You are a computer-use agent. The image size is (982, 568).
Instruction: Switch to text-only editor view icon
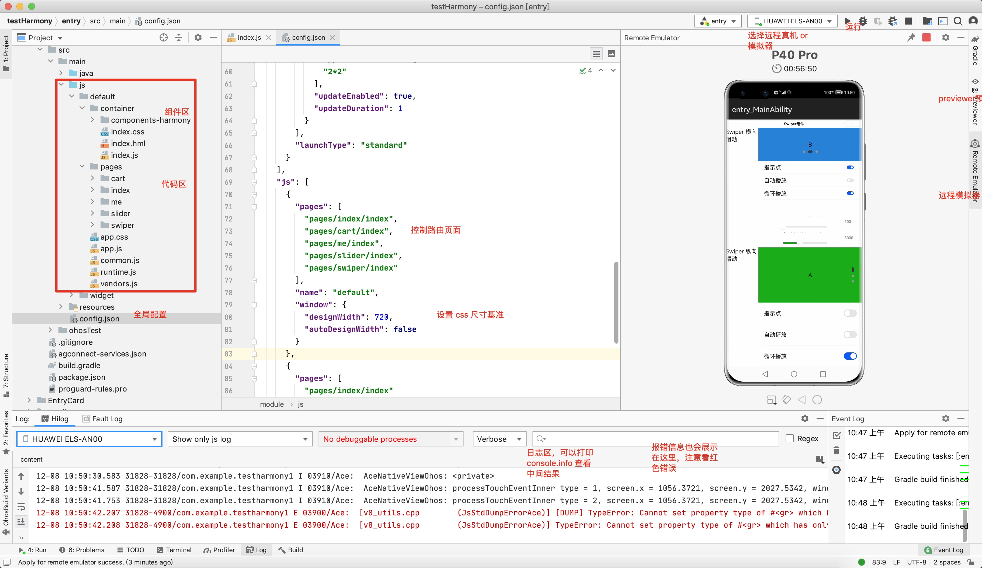point(596,54)
